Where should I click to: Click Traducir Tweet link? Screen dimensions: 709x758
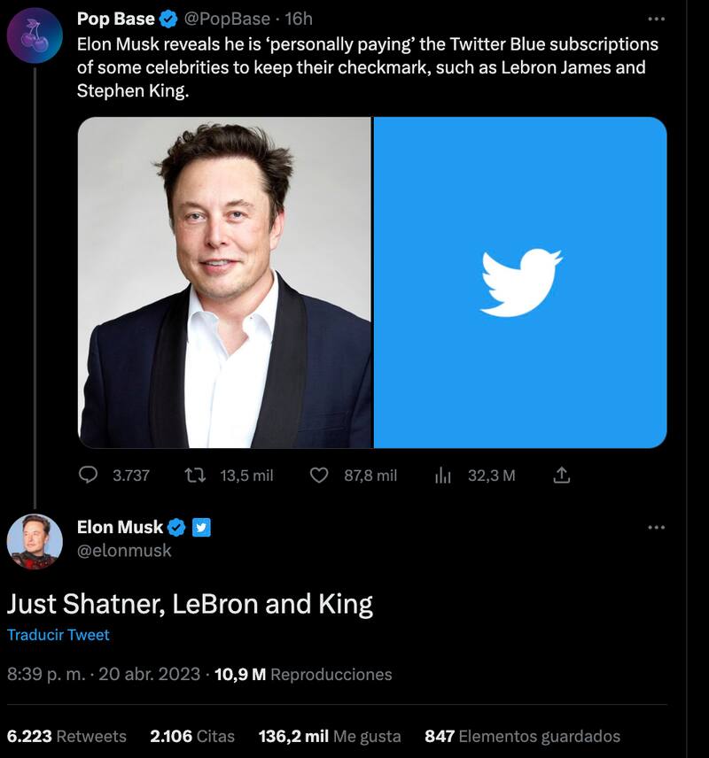(58, 635)
